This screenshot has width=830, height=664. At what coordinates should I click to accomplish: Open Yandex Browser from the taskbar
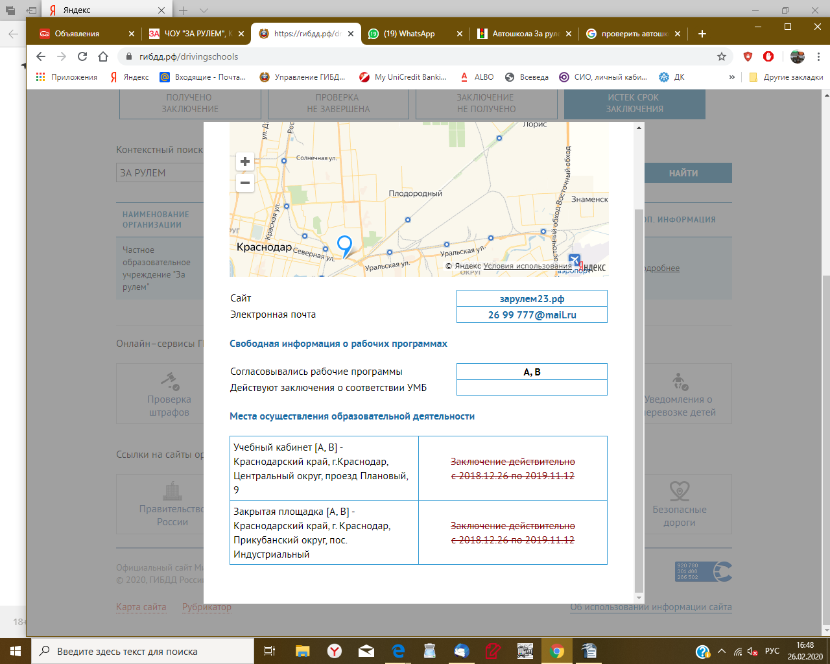tap(335, 651)
